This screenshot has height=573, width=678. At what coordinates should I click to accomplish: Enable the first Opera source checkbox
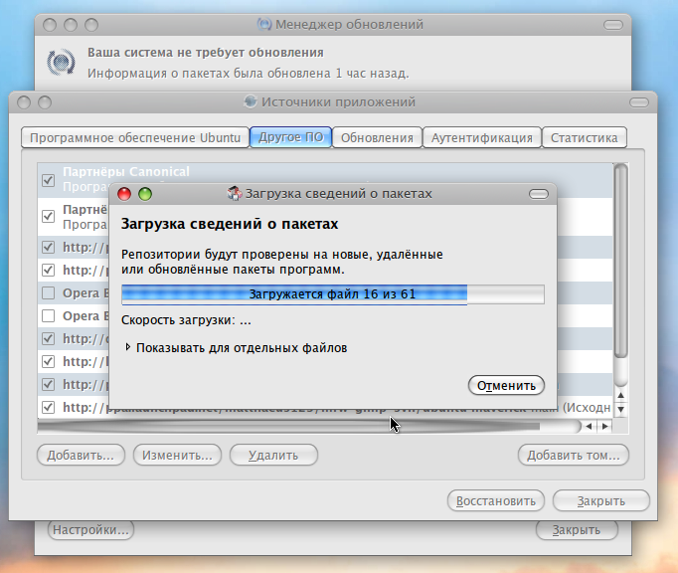pos(48,293)
